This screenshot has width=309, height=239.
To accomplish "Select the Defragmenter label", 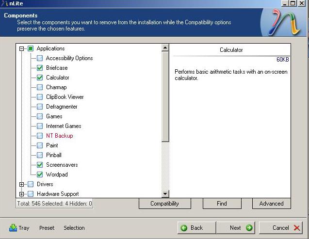I will (x=62, y=107).
